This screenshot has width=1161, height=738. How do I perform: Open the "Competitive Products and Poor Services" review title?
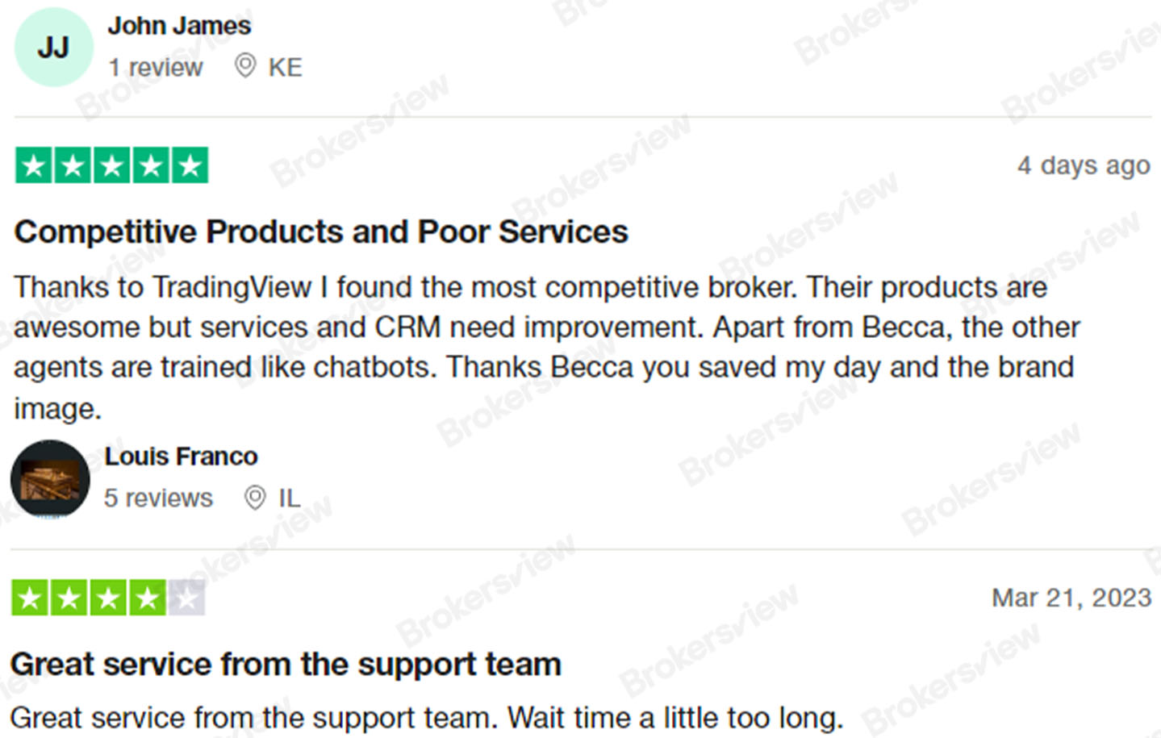click(320, 232)
